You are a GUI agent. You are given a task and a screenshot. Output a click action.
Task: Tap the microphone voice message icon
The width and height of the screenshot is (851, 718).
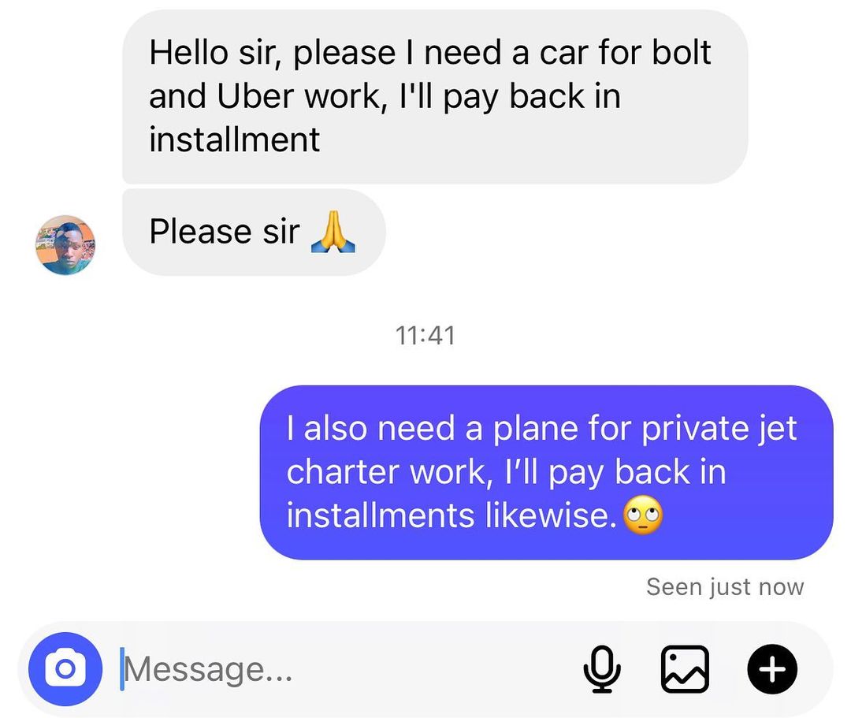tap(602, 669)
